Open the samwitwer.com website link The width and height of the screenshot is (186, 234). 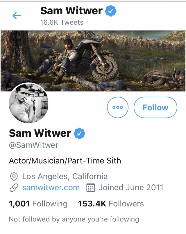coord(51,188)
